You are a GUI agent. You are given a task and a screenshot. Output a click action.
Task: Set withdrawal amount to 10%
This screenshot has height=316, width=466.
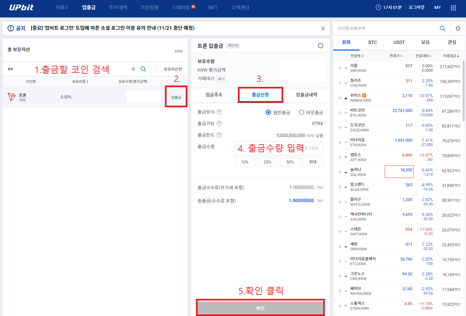coord(245,162)
